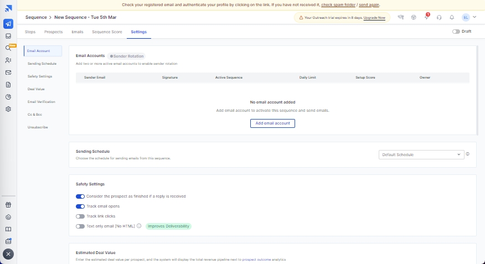Toggle the Draft sequence switch
Screen dimensions: 485x264
(x=456, y=32)
